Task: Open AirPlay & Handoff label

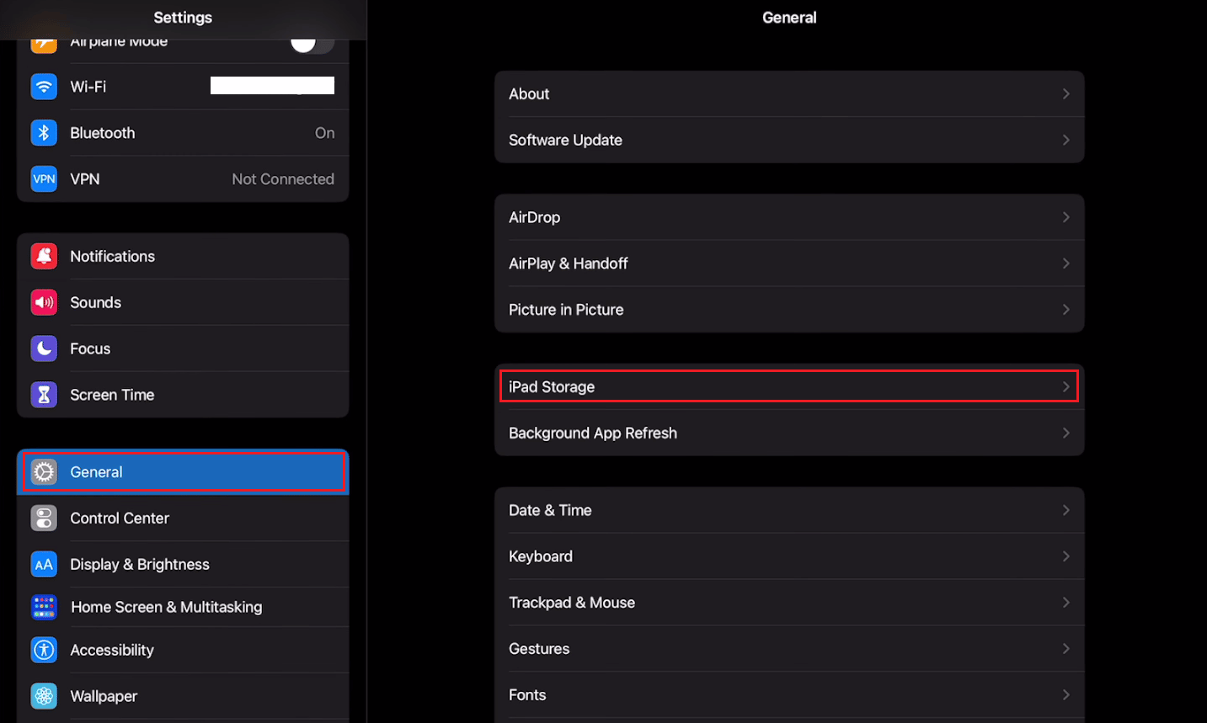Action: click(569, 263)
